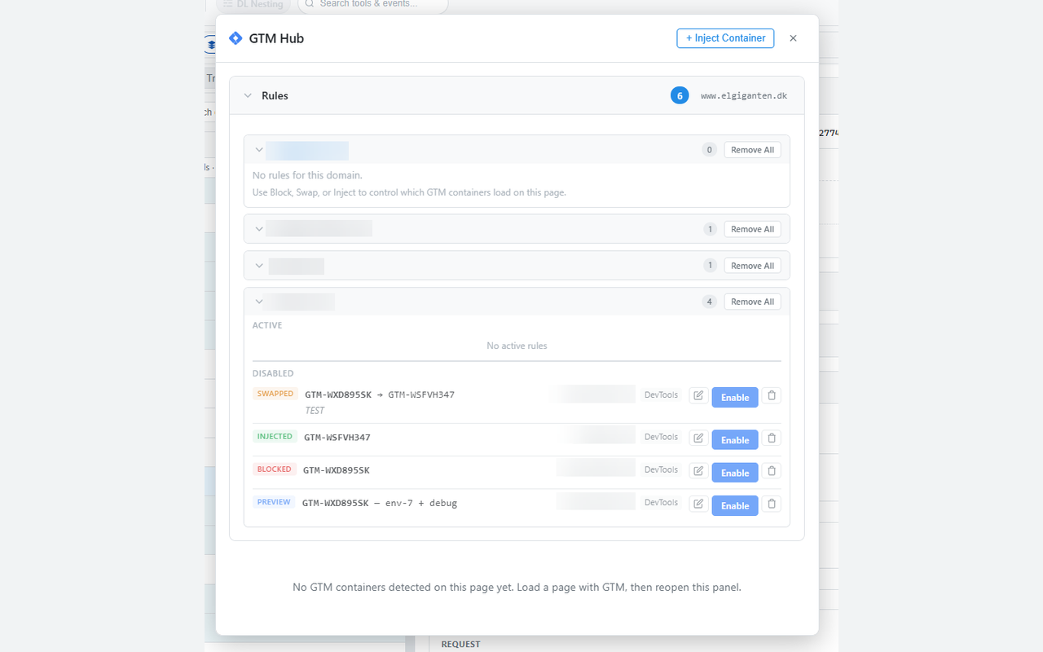Viewport: 1043px width, 652px height.
Task: Expand the first domain group with 1 rule
Action: tap(259, 229)
